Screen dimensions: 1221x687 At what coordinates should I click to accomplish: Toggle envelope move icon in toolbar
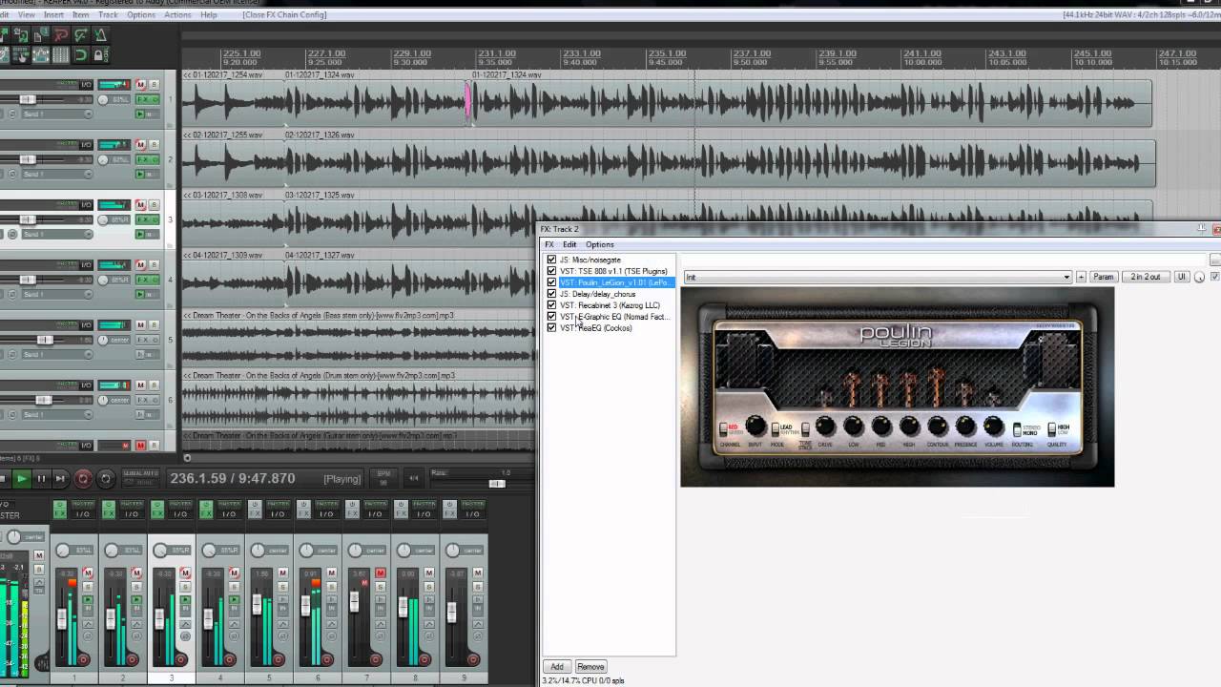click(41, 54)
